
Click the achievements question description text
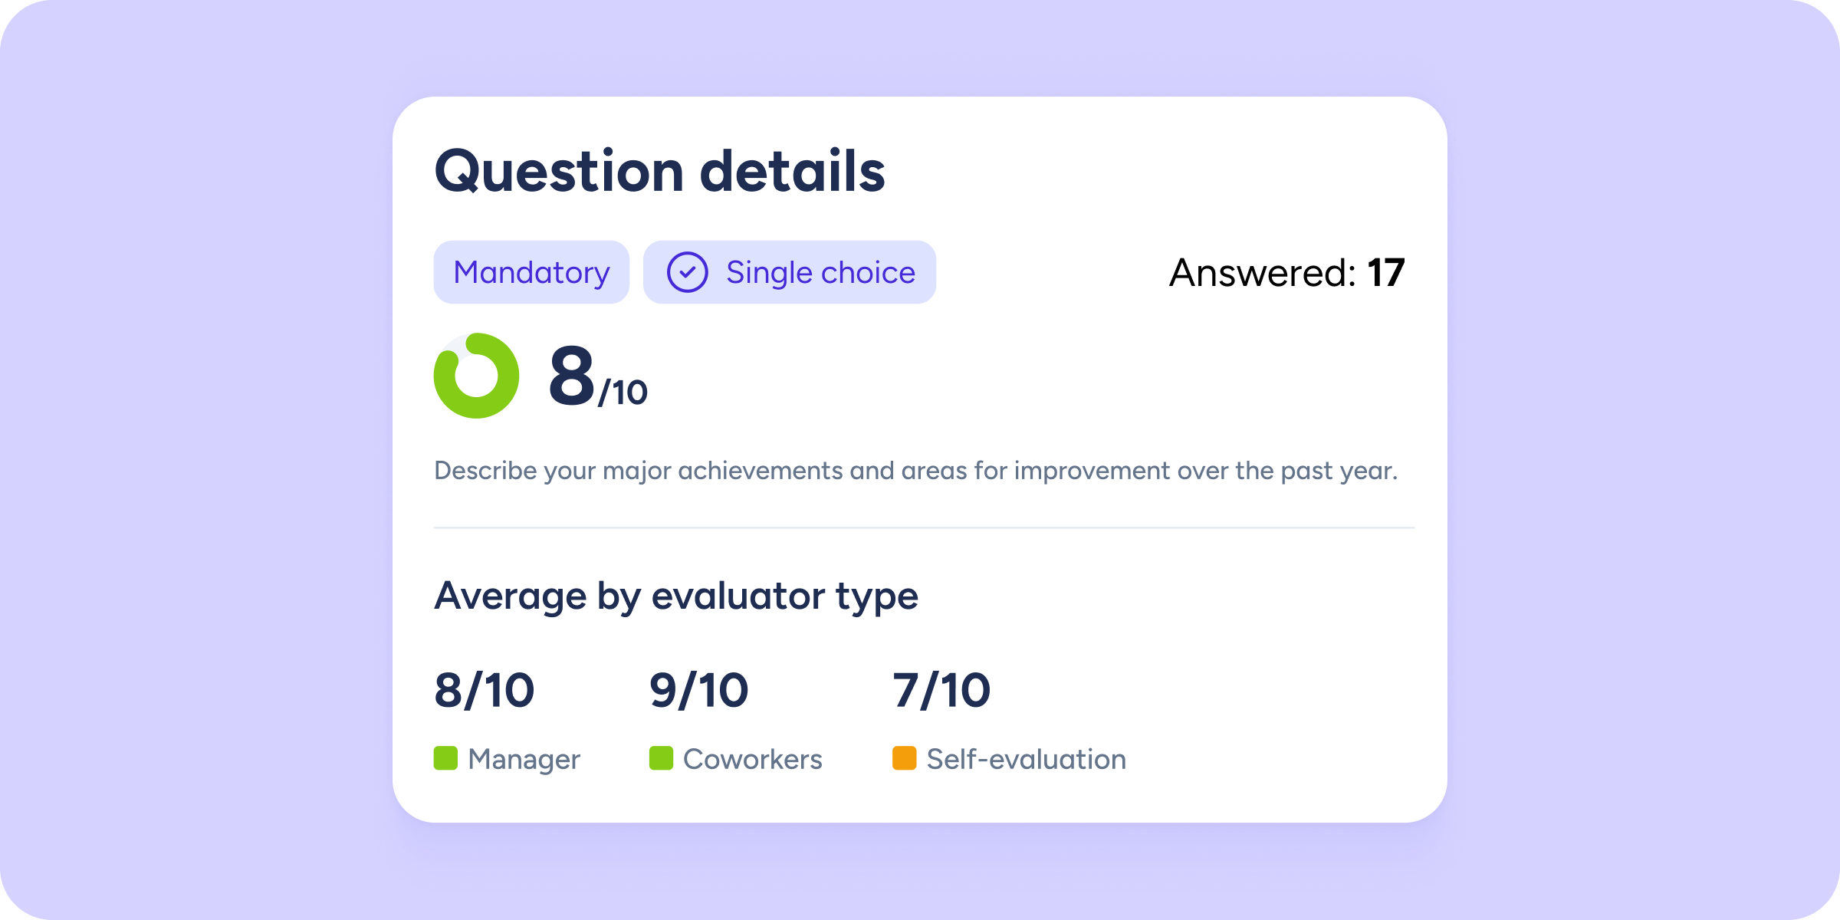click(915, 471)
